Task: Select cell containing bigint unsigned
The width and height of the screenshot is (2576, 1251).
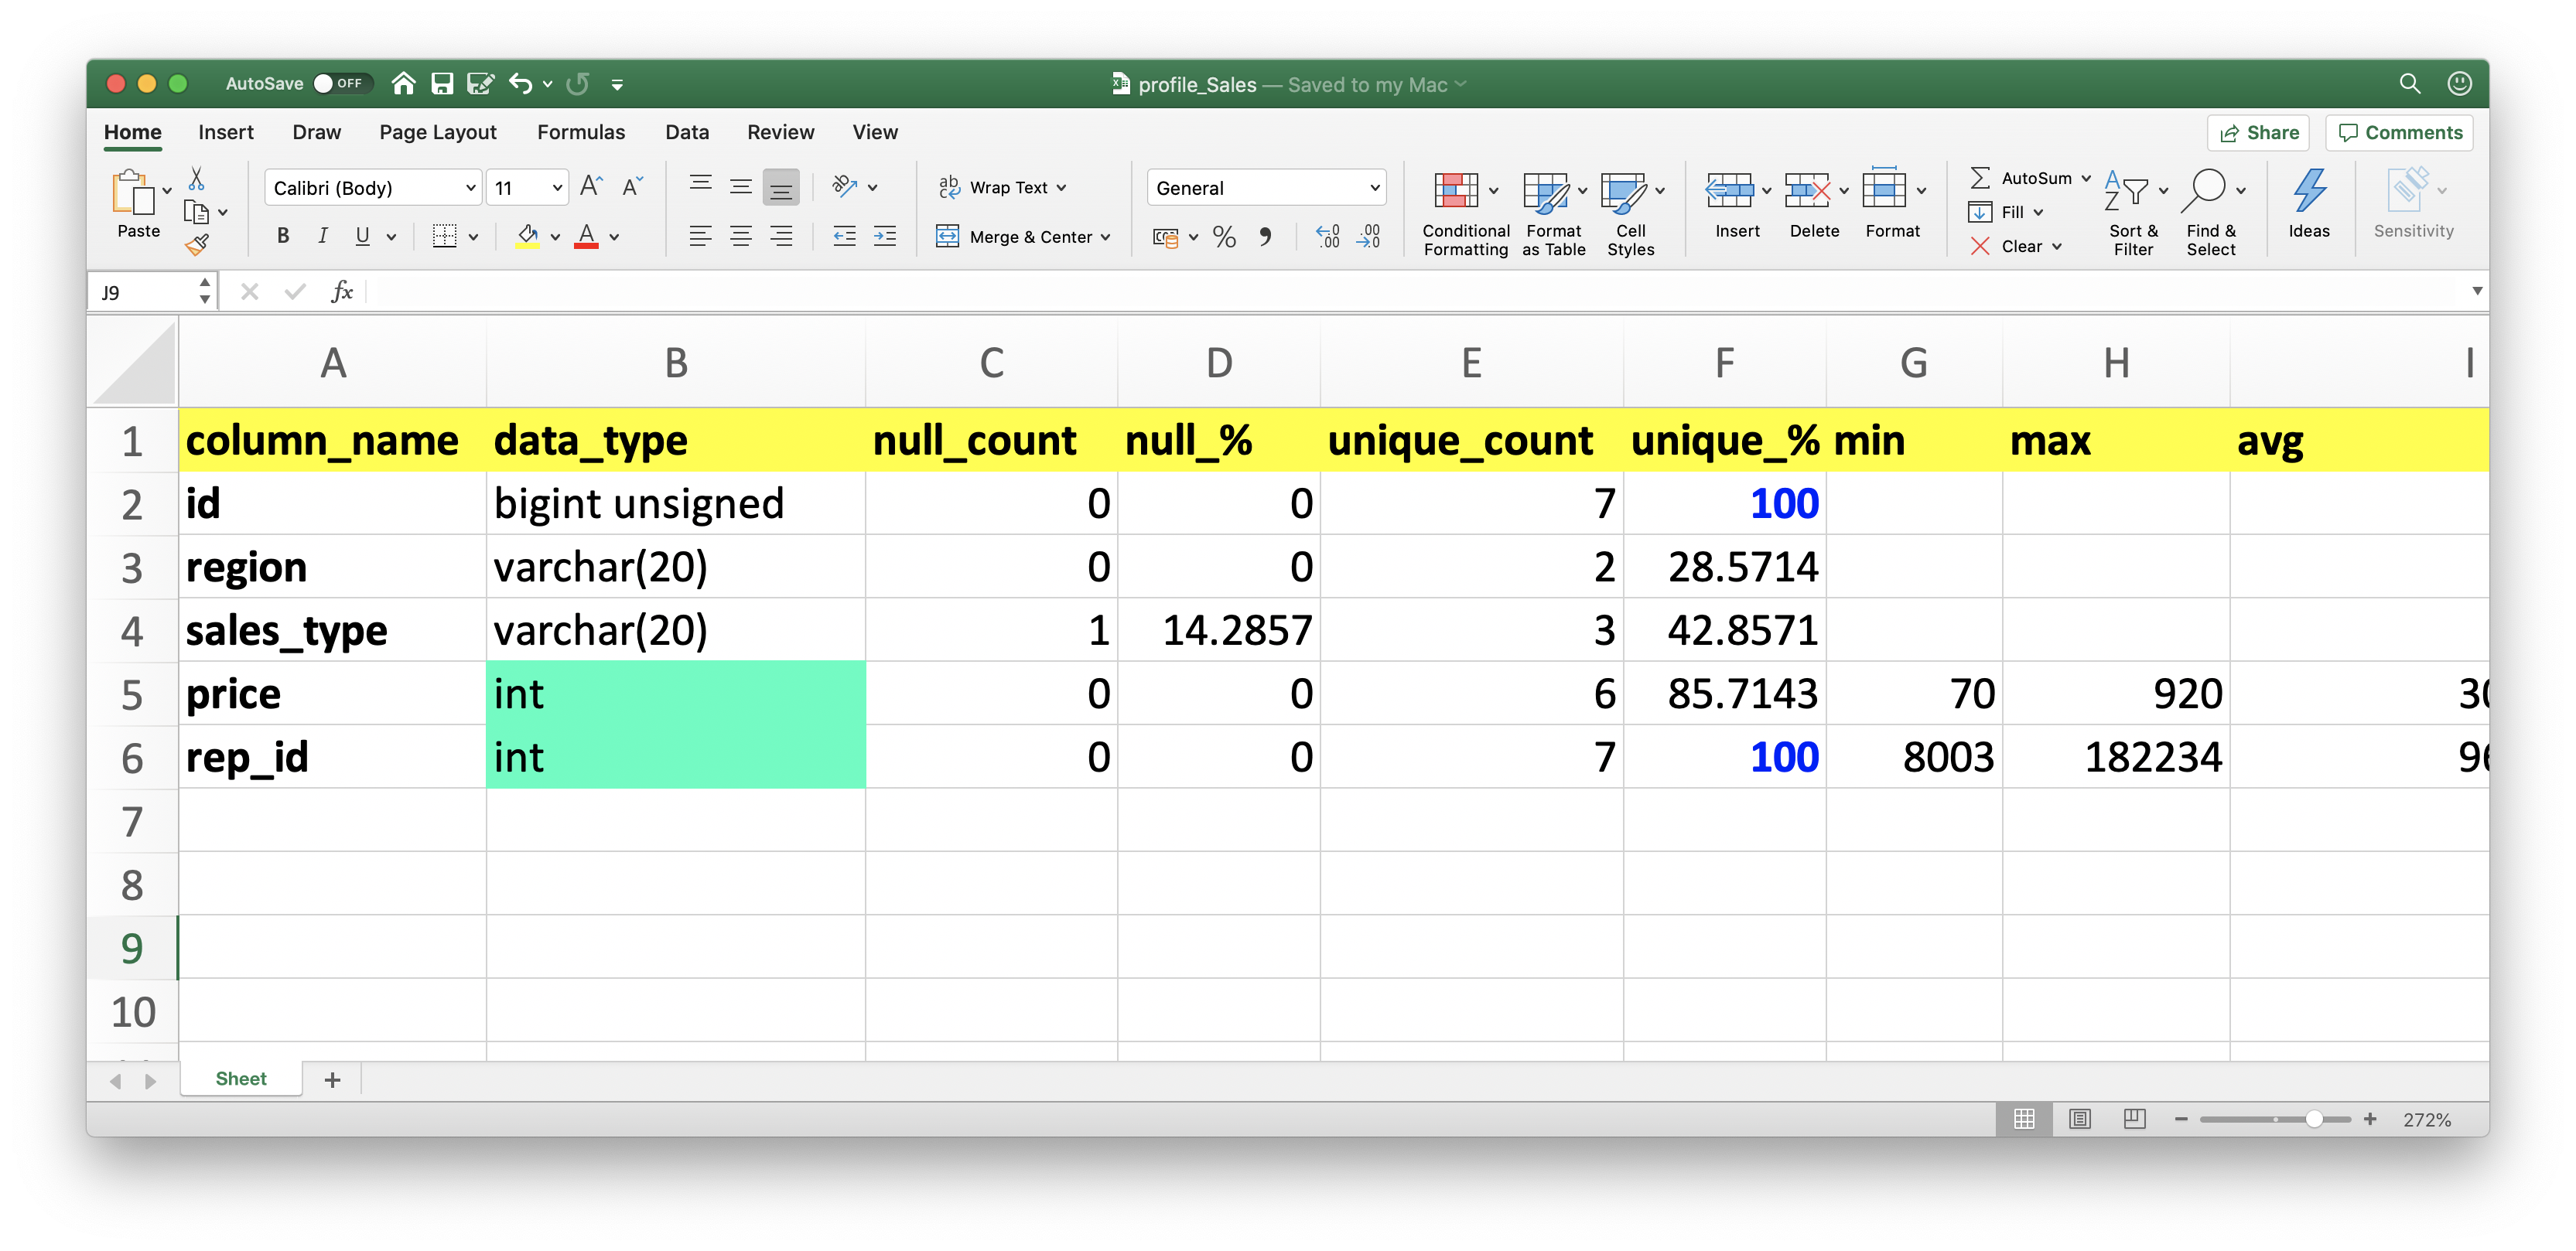Action: [x=675, y=503]
